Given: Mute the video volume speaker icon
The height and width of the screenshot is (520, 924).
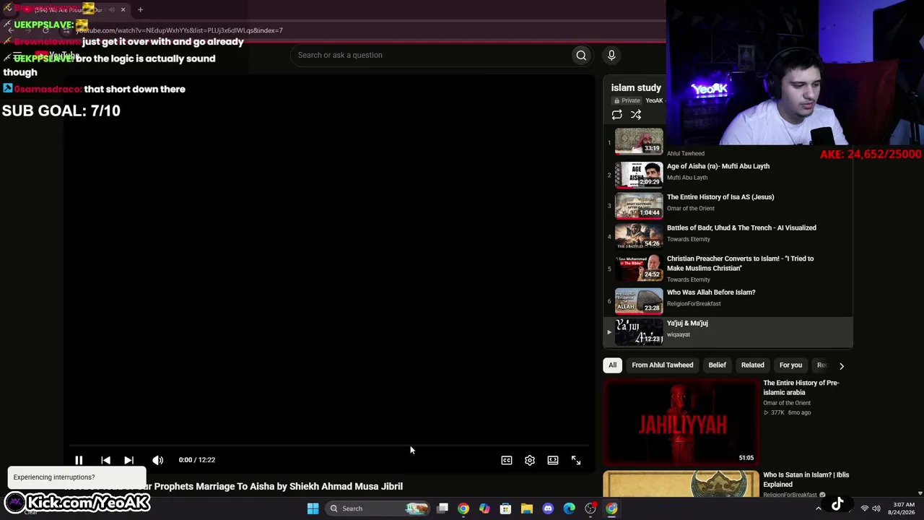Looking at the screenshot, I should tap(157, 460).
